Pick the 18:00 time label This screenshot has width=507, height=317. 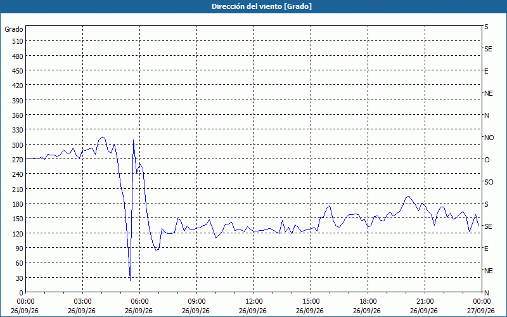[368, 302]
